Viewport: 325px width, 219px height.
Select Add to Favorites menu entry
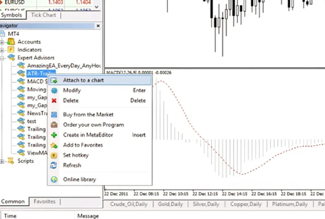pos(100,145)
